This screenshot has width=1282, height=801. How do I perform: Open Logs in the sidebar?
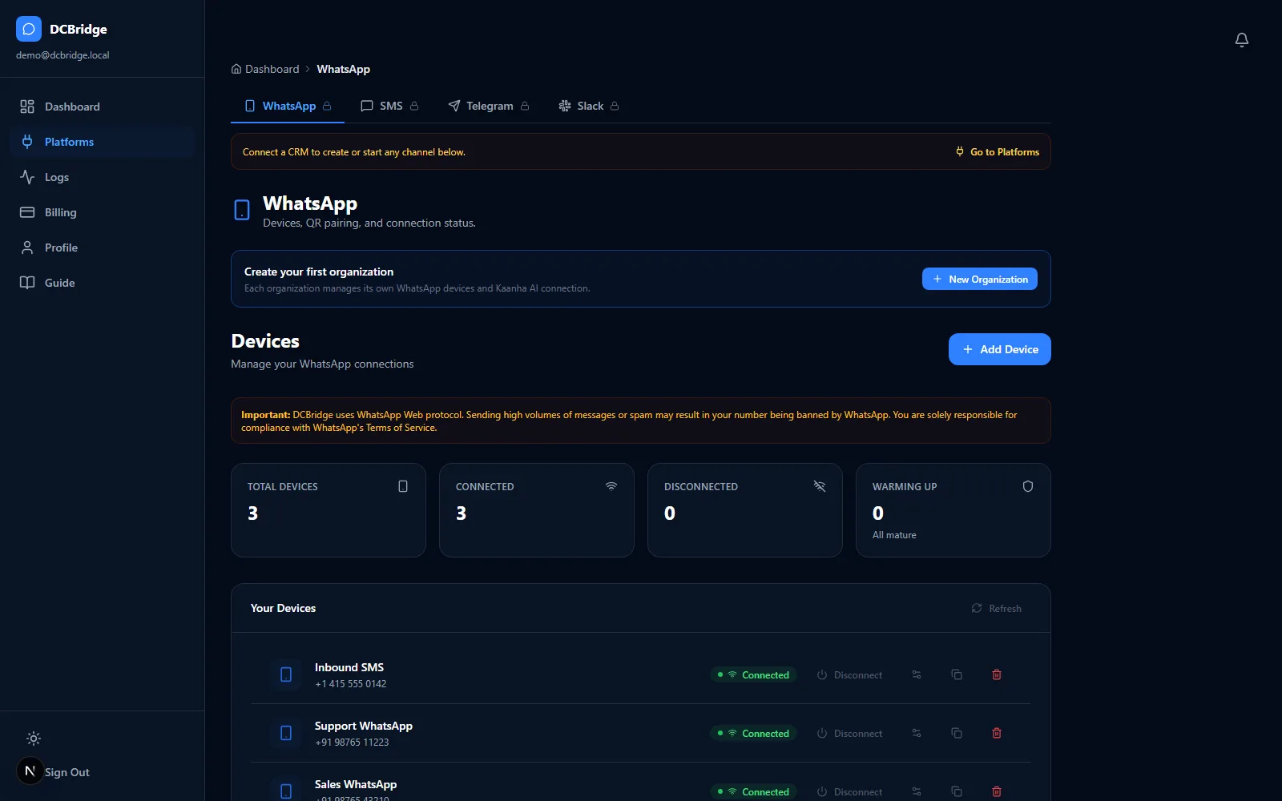103,177
